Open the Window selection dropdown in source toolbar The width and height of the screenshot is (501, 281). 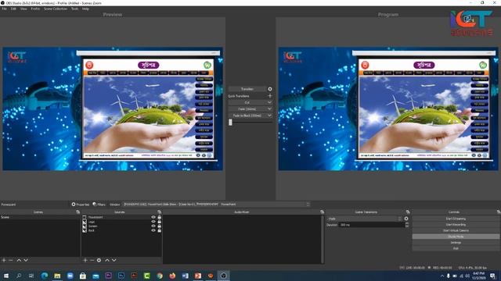216,205
